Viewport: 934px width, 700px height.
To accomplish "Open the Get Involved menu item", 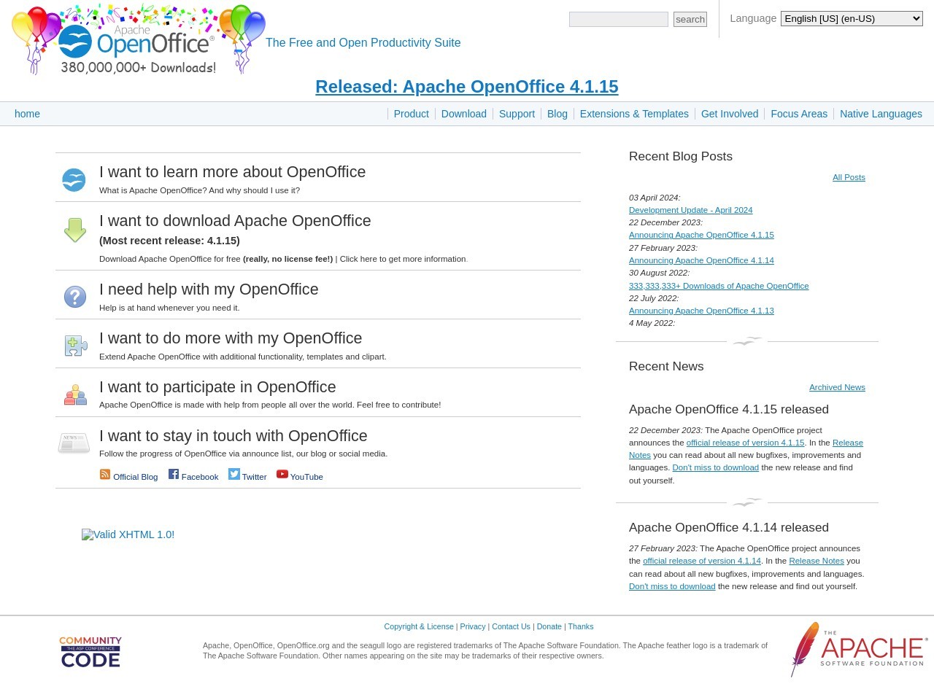I will (730, 114).
